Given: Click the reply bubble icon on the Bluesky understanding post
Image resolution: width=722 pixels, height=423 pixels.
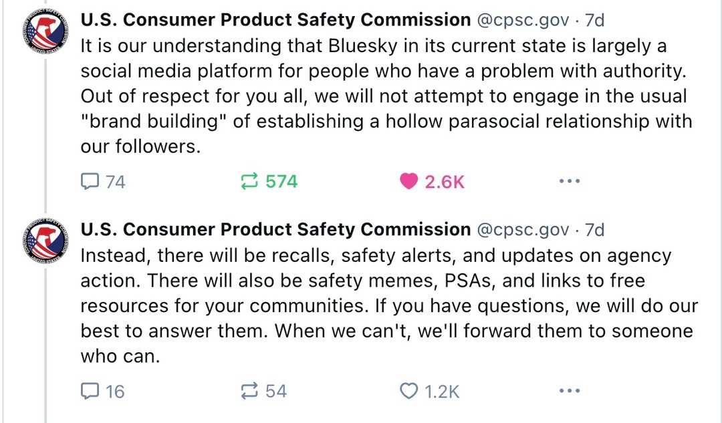Looking at the screenshot, I should (90, 181).
